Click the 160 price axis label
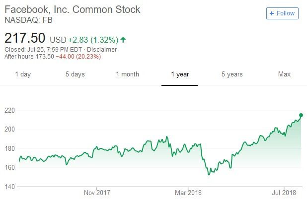This screenshot has height=202, width=307. tap(9, 167)
